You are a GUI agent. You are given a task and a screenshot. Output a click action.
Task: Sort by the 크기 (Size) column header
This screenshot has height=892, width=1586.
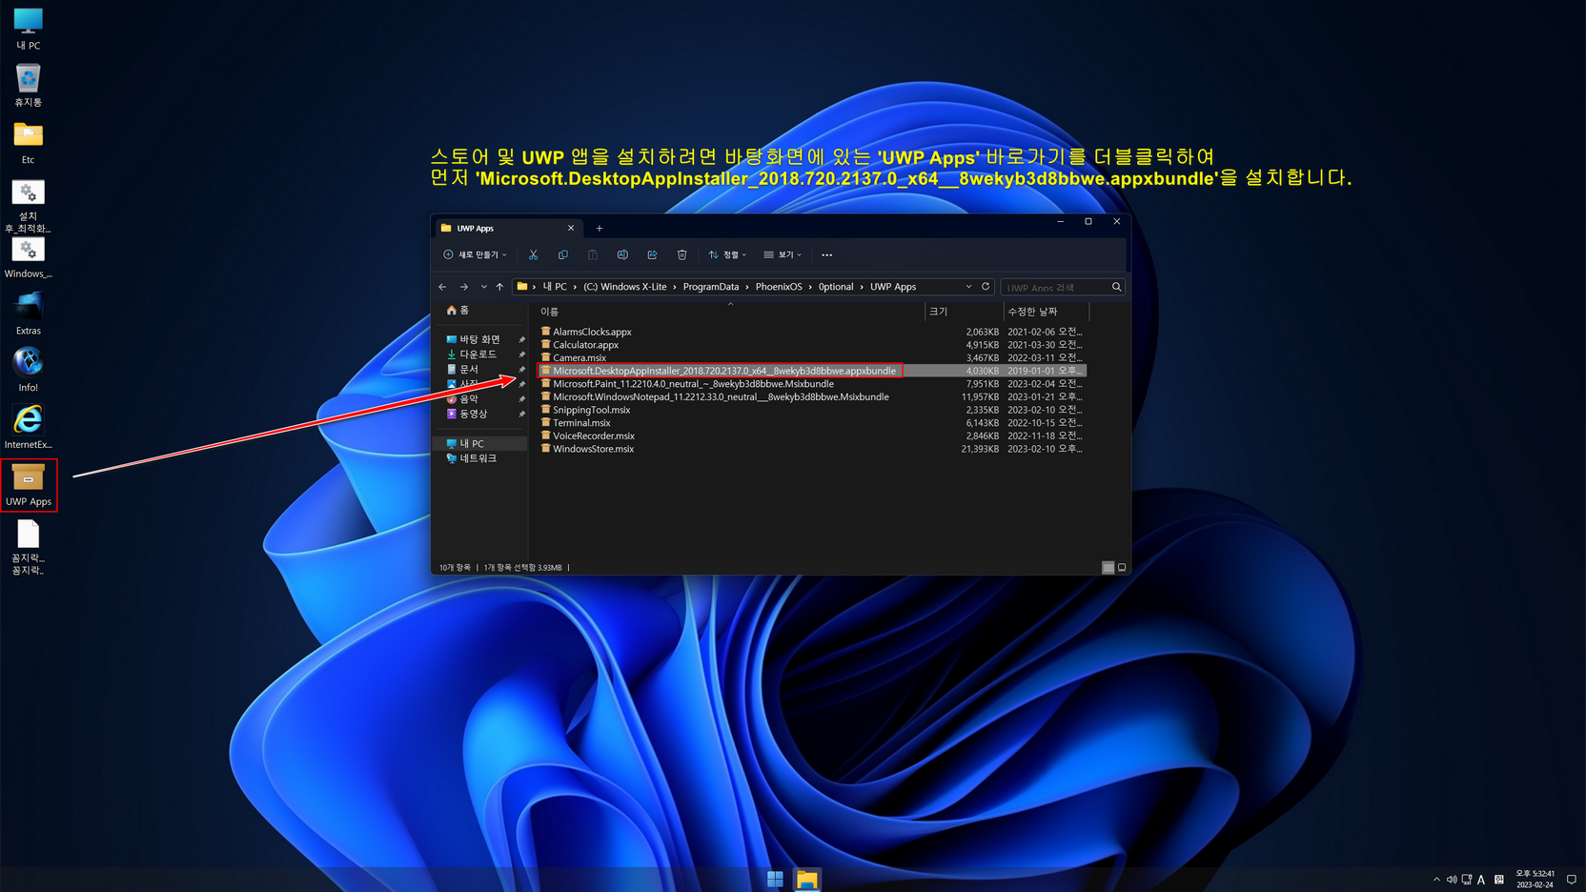[x=964, y=312]
